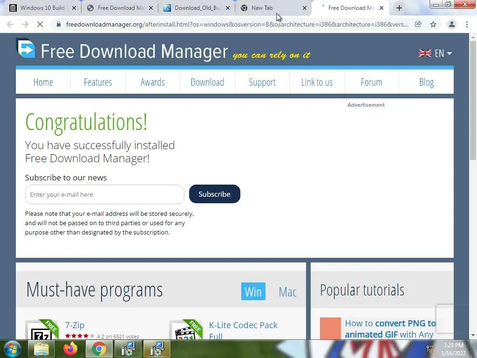Open the Home menu item

(43, 82)
